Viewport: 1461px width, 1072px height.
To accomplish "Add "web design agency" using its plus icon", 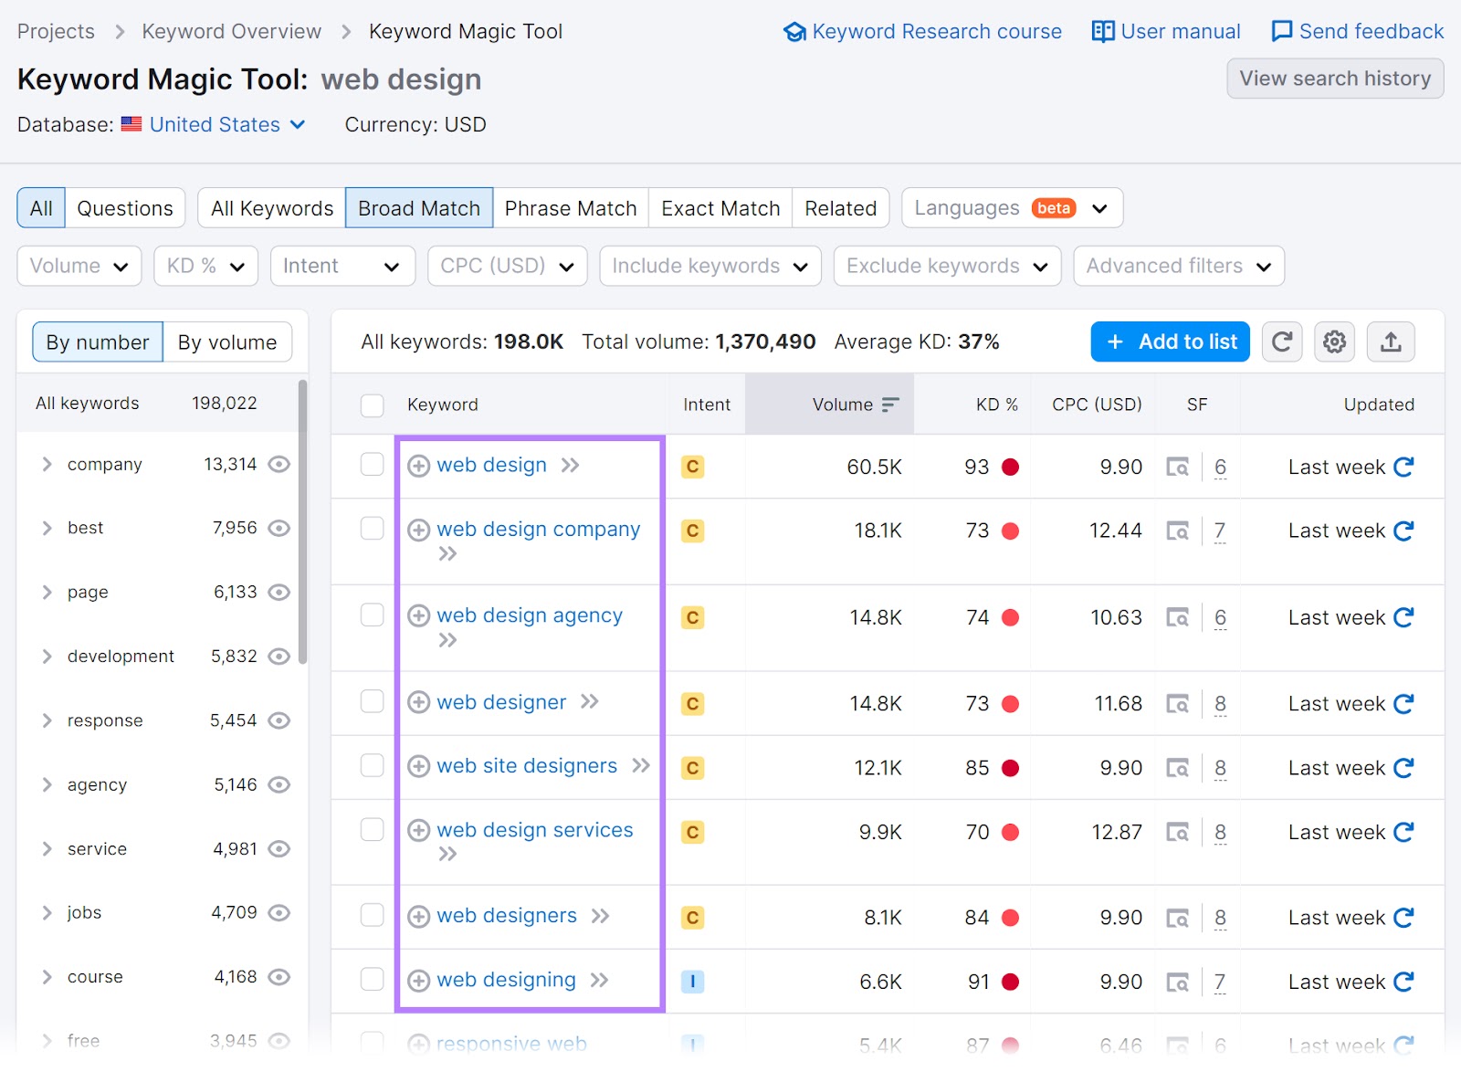I will coord(419,615).
